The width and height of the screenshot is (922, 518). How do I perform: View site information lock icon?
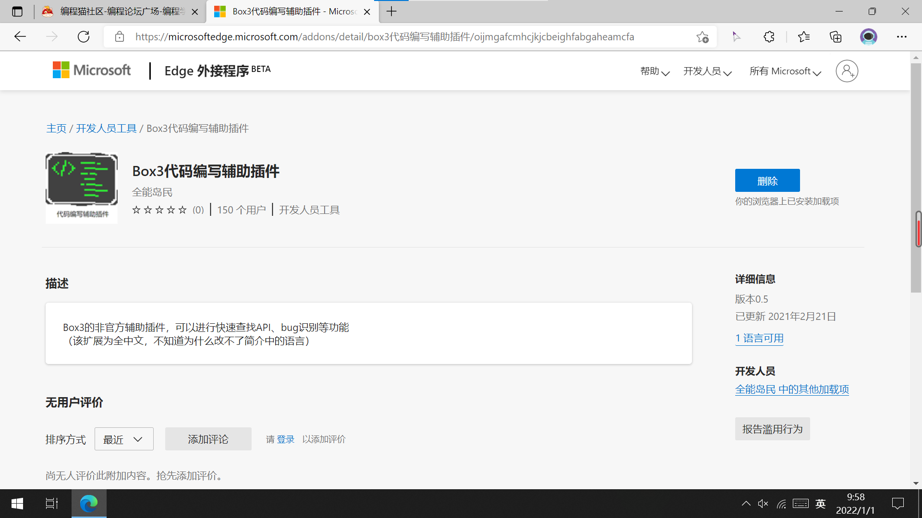coord(120,36)
